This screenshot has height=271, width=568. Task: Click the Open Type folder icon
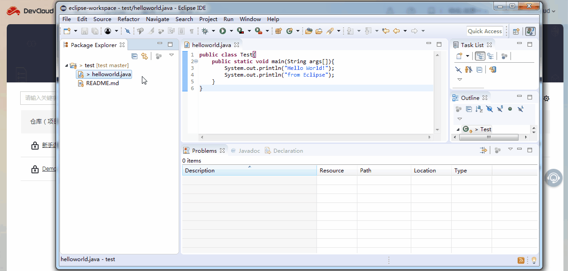[308, 31]
